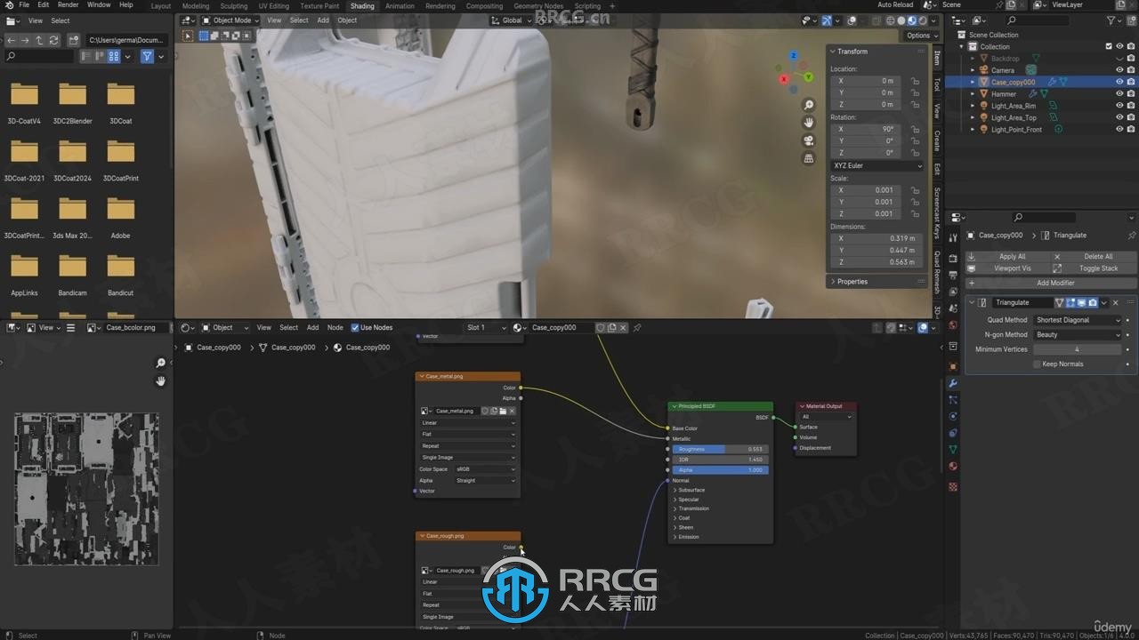
Task: Open the node editor Node menu
Action: (x=335, y=327)
